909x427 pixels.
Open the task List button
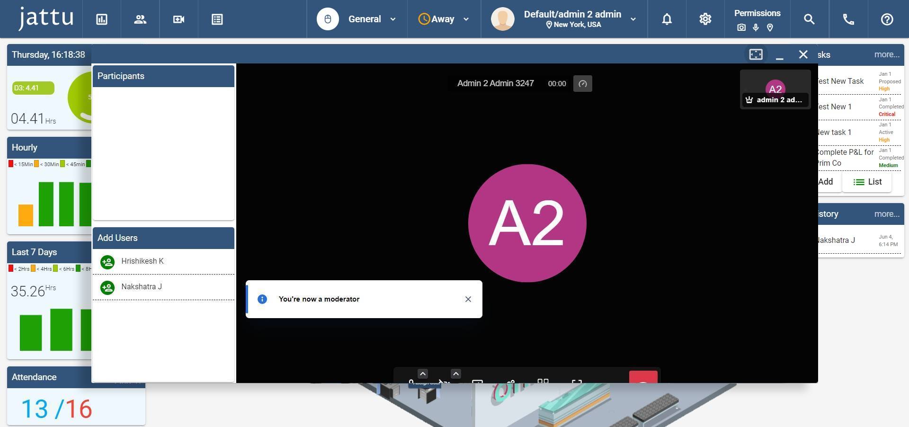[867, 182]
